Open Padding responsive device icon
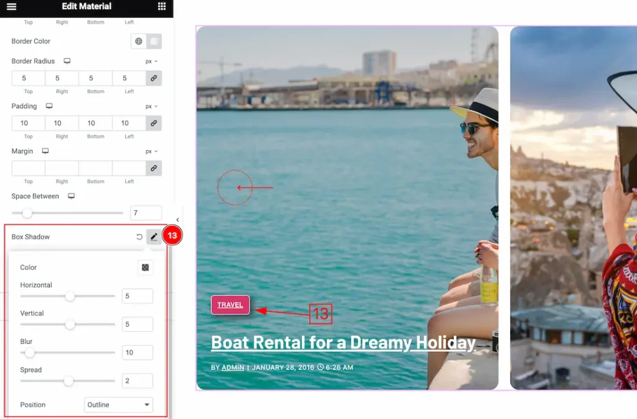This screenshot has width=637, height=419. pyautogui.click(x=49, y=106)
